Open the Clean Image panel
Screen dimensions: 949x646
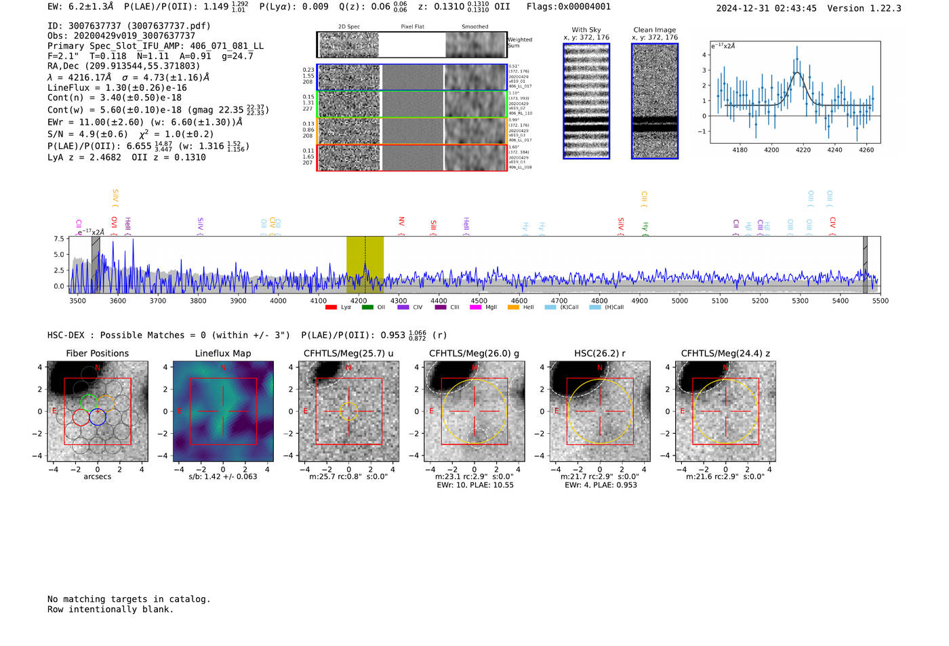[655, 101]
